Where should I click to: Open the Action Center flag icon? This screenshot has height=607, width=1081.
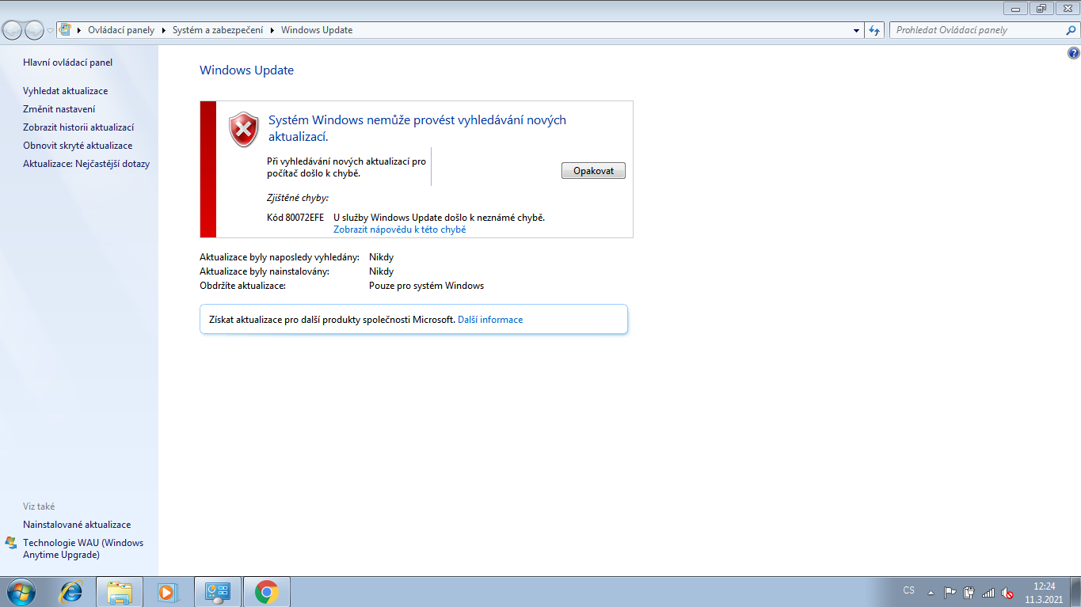950,592
